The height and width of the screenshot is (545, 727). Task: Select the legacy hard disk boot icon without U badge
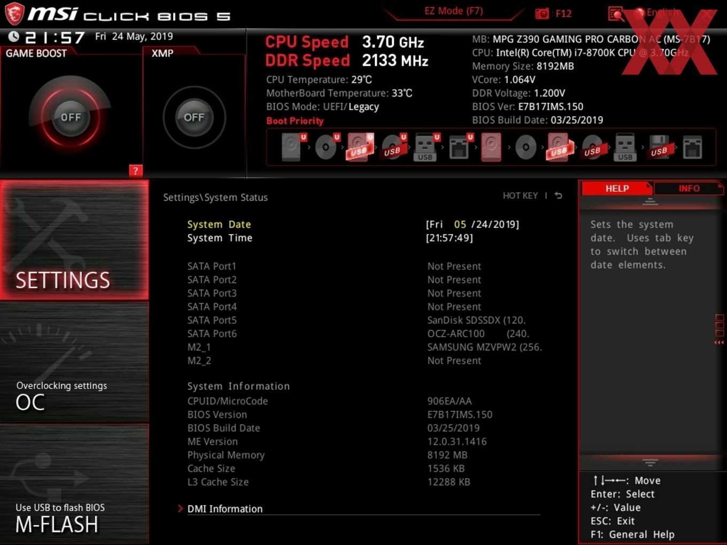coord(491,147)
